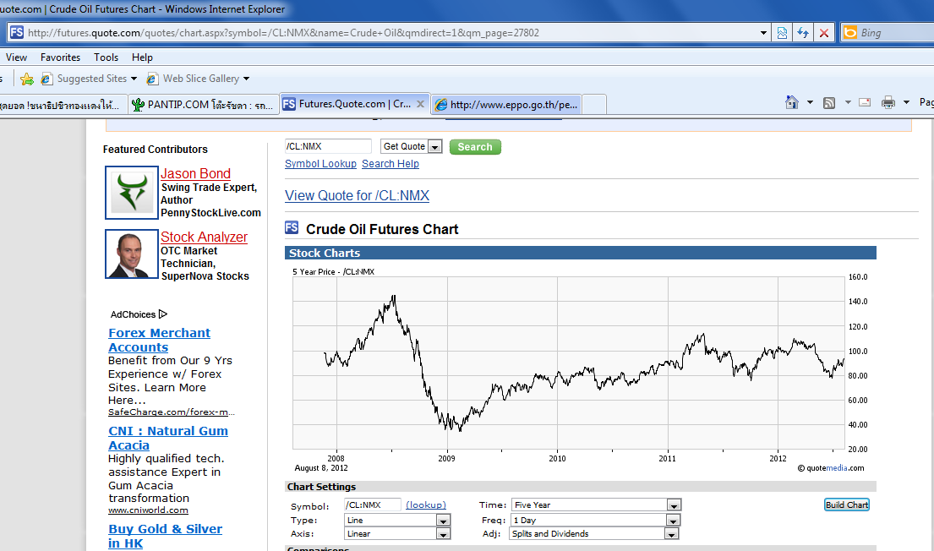
Task: Close the Futures.Quote.com tab
Action: 421,104
